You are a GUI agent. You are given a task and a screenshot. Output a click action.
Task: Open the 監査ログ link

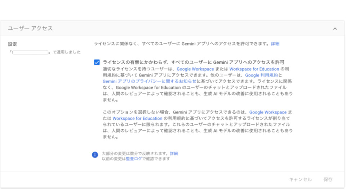pyautogui.click(x=134, y=159)
